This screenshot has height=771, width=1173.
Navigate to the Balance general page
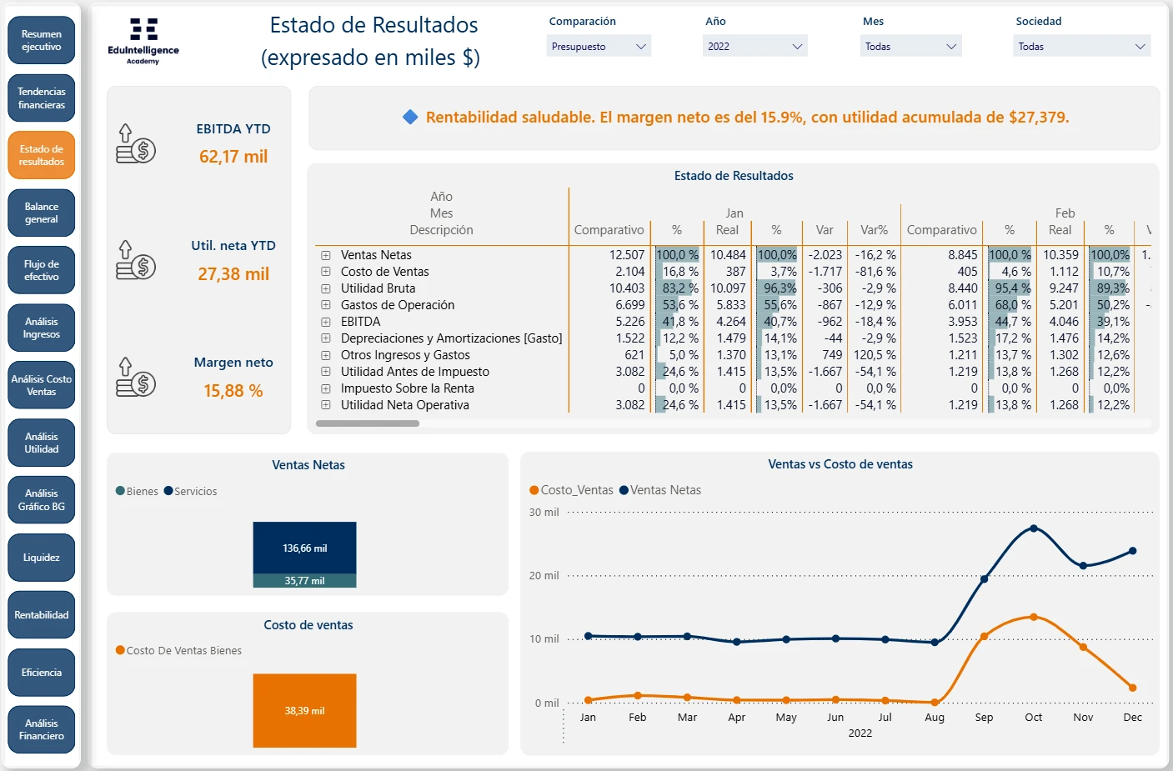(x=42, y=213)
